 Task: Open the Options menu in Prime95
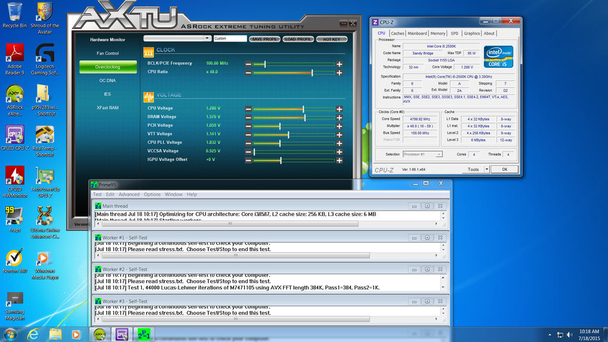click(x=152, y=194)
